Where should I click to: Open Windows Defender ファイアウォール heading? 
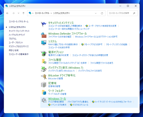coord(67,34)
